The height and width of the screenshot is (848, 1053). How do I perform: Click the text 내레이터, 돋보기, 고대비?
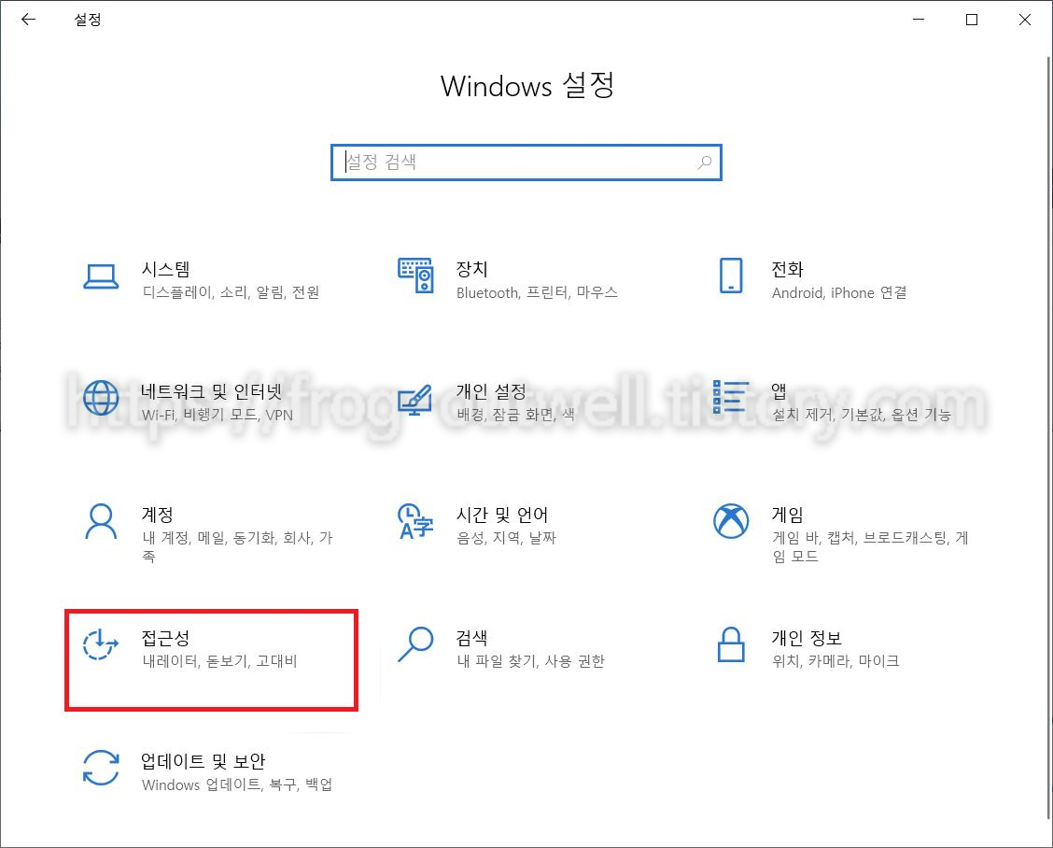click(x=219, y=660)
